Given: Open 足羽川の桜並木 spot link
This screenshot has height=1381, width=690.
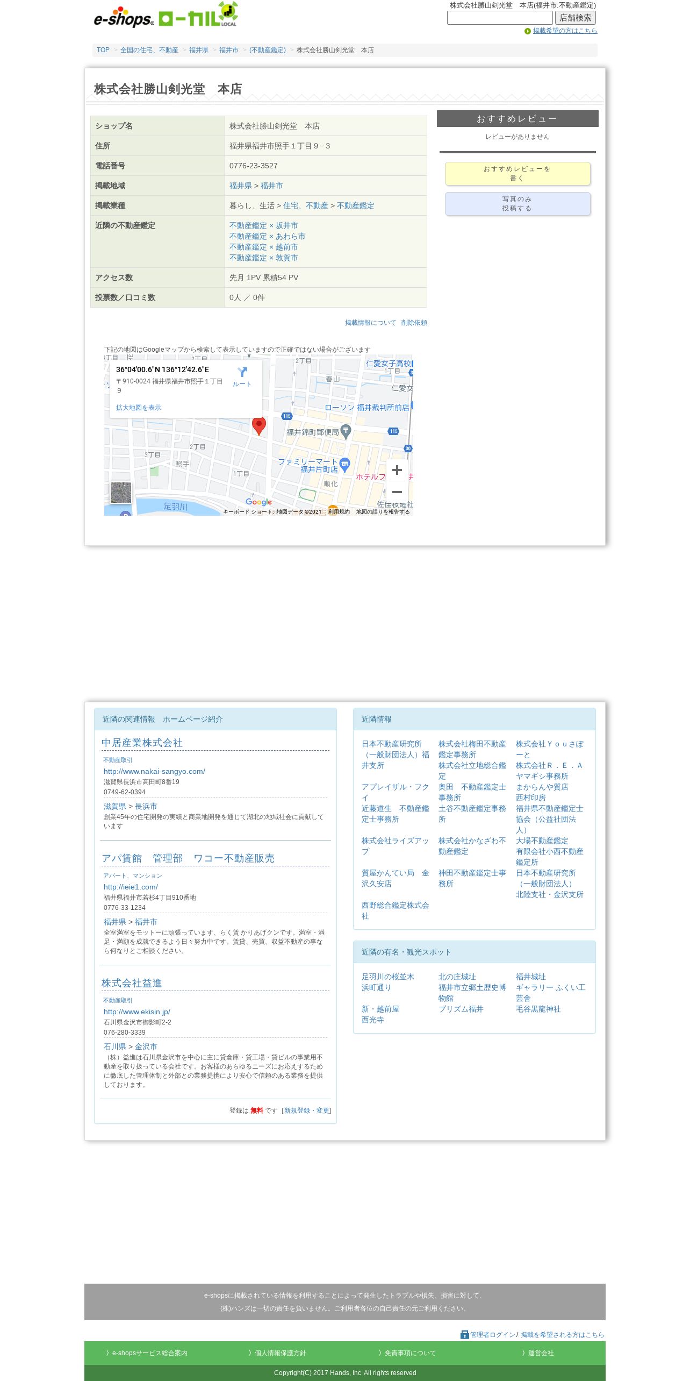Looking at the screenshot, I should 388,977.
